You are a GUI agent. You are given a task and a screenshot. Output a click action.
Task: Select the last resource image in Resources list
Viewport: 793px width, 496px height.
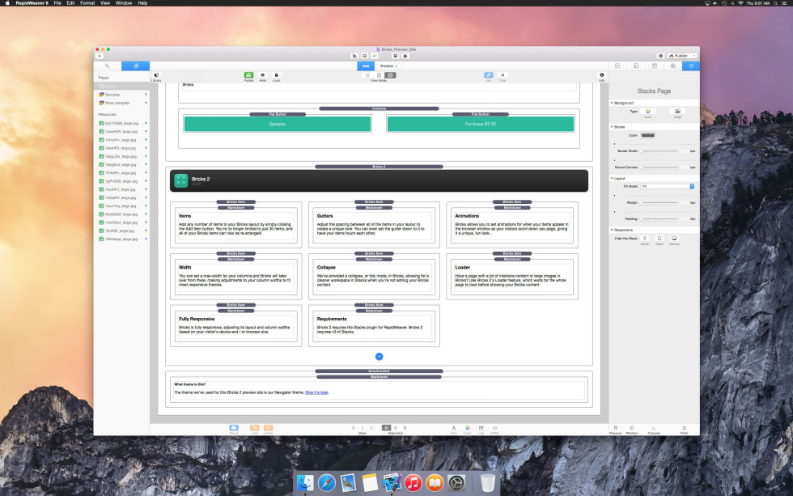[123, 239]
